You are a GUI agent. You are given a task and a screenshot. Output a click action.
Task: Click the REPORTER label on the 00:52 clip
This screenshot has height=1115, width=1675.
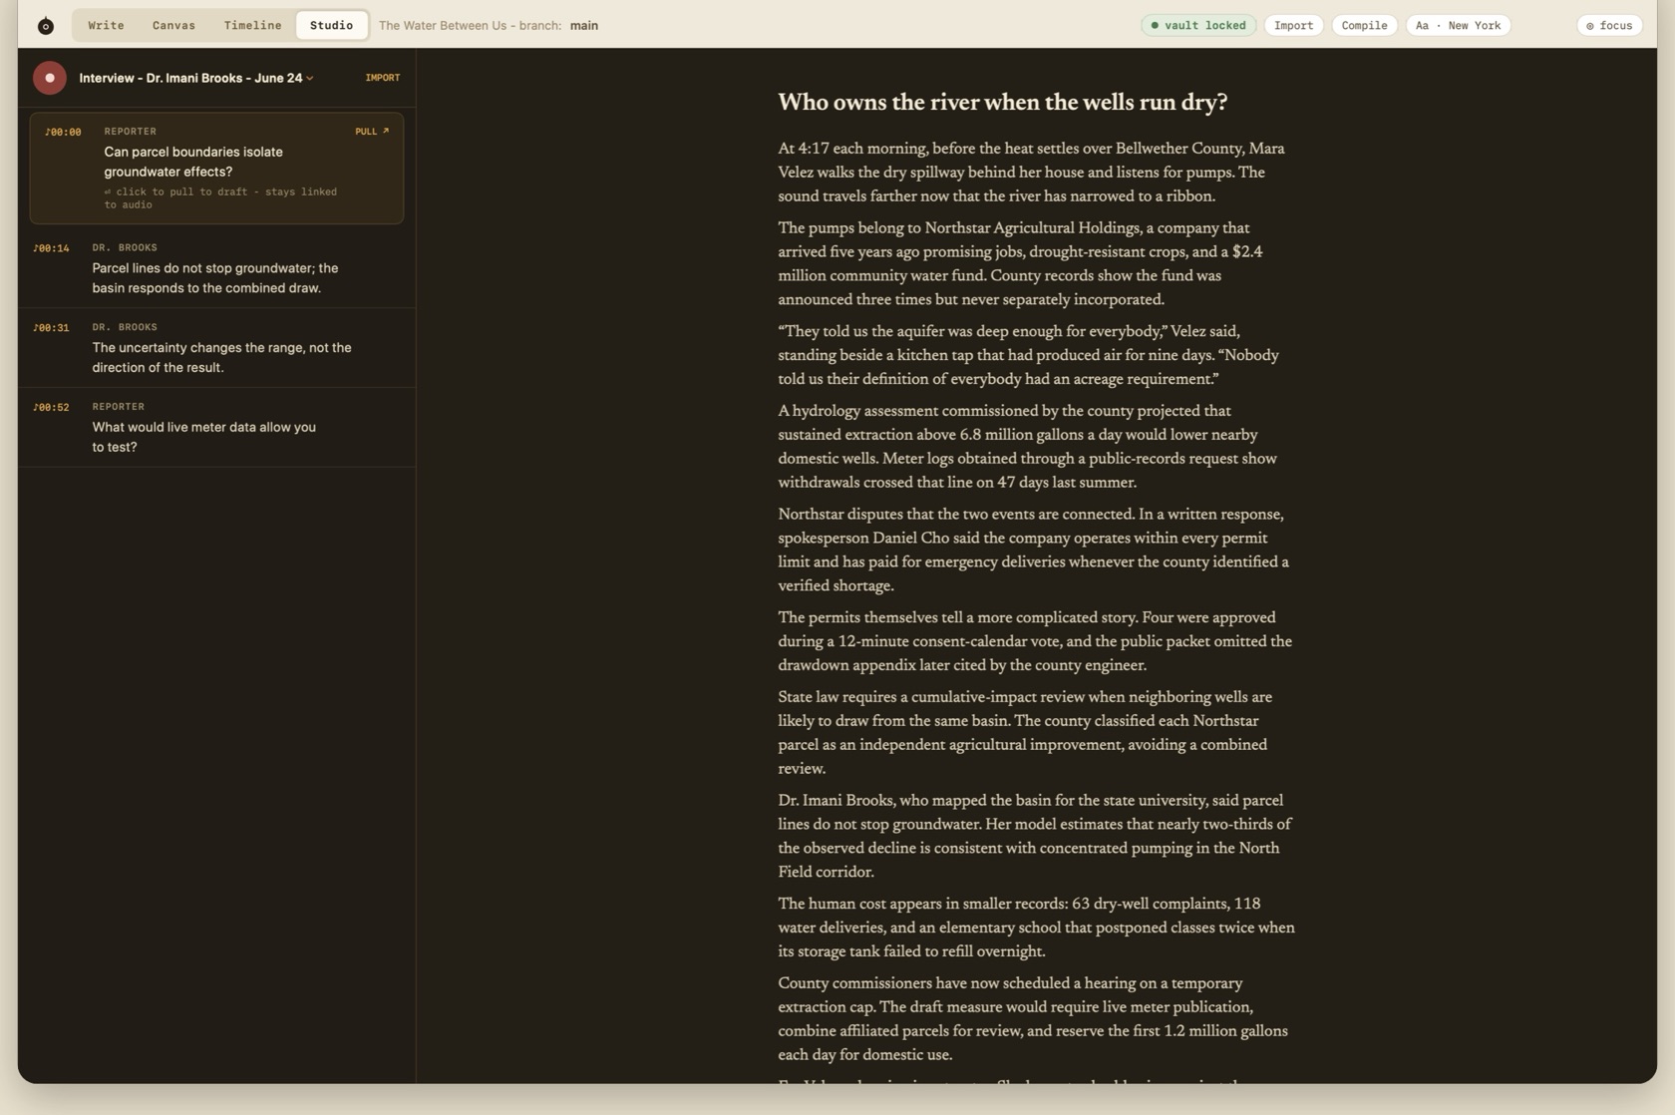tap(119, 407)
